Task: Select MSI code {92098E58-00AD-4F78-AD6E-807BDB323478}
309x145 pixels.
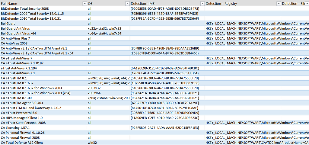Action: pyautogui.click(x=167, y=9)
